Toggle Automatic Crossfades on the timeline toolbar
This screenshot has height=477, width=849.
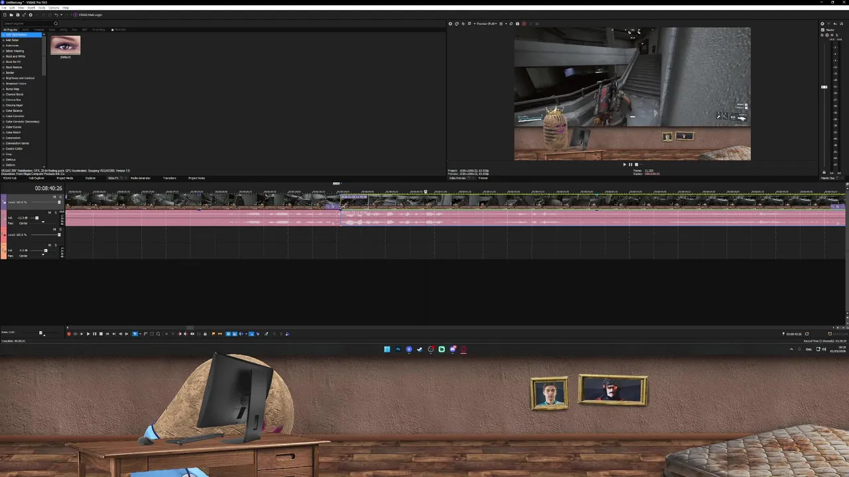click(x=234, y=334)
